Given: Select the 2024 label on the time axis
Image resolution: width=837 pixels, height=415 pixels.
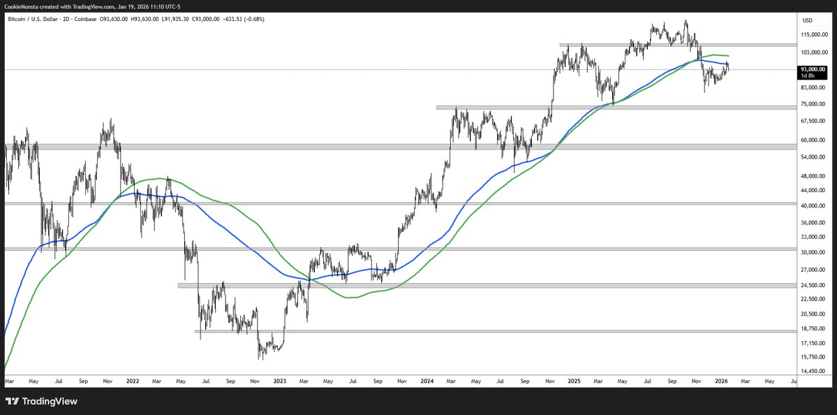Looking at the screenshot, I should pyautogui.click(x=427, y=381).
